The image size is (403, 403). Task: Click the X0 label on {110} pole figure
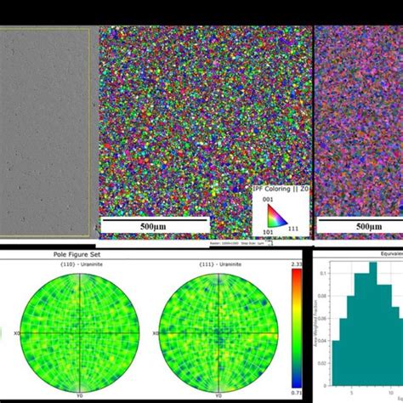[16, 333]
